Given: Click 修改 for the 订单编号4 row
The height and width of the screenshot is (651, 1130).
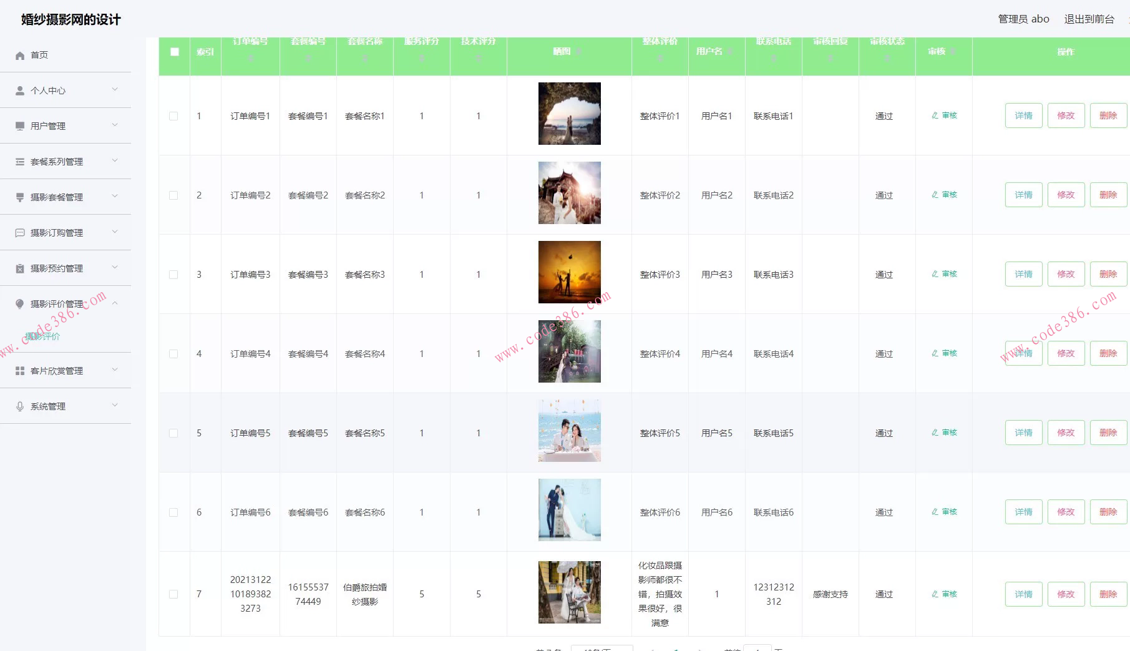Looking at the screenshot, I should (1066, 353).
